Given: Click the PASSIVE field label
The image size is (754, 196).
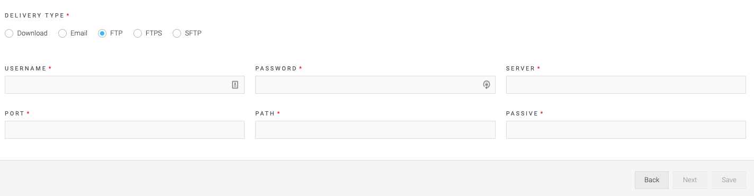Looking at the screenshot, I should click(x=522, y=113).
